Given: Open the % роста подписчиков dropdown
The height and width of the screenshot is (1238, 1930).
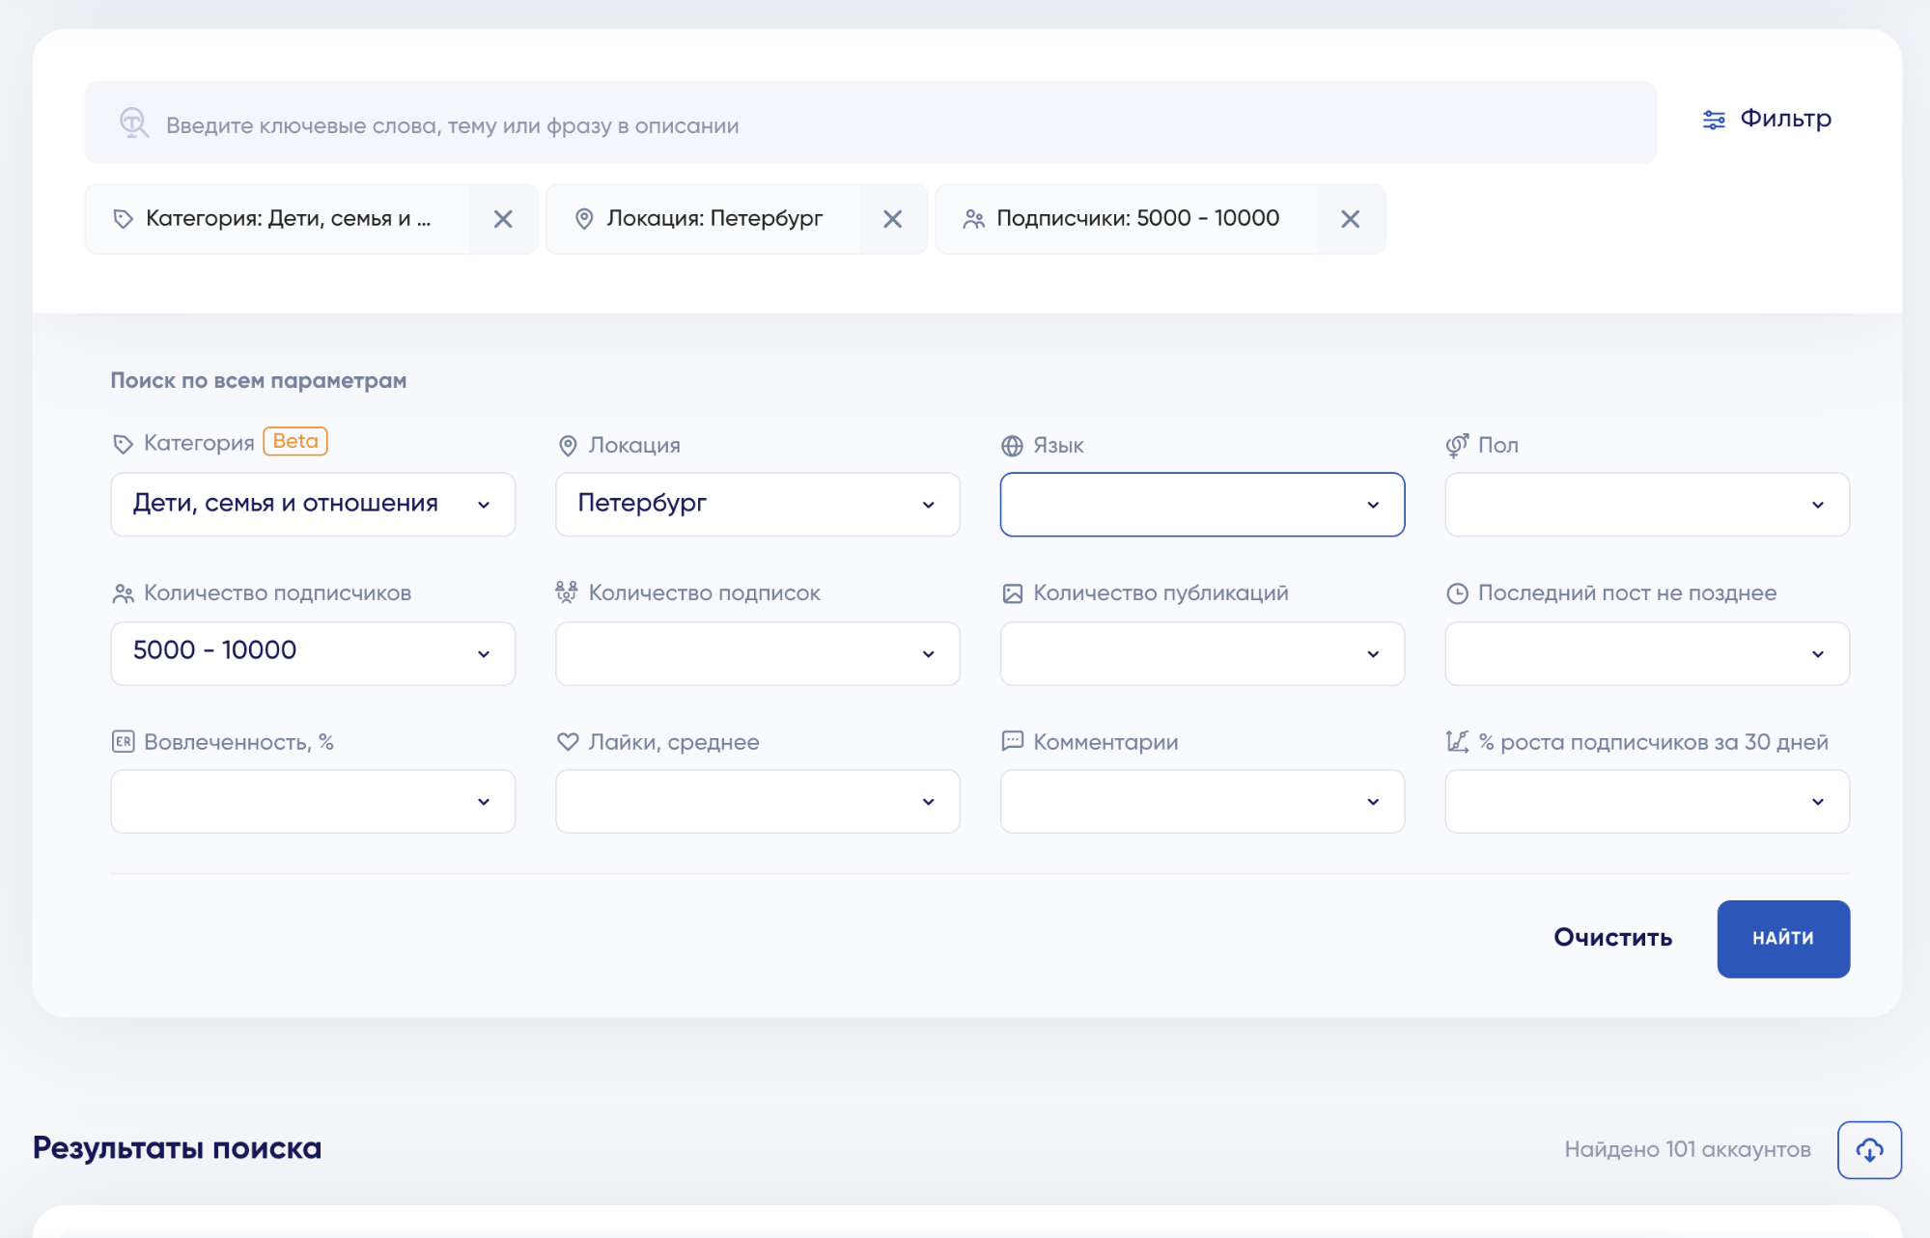Looking at the screenshot, I should pos(1647,801).
